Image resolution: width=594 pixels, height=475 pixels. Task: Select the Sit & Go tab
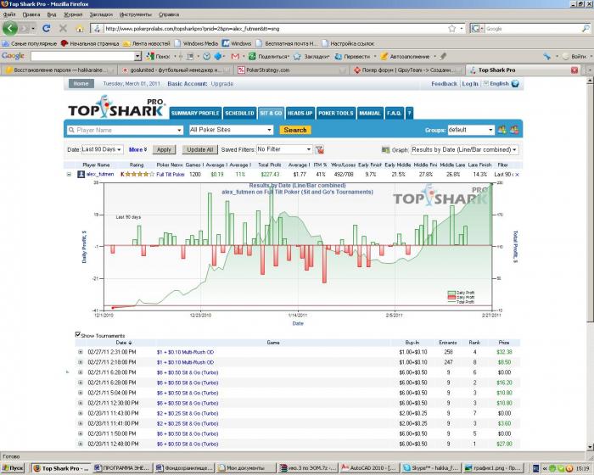(271, 113)
